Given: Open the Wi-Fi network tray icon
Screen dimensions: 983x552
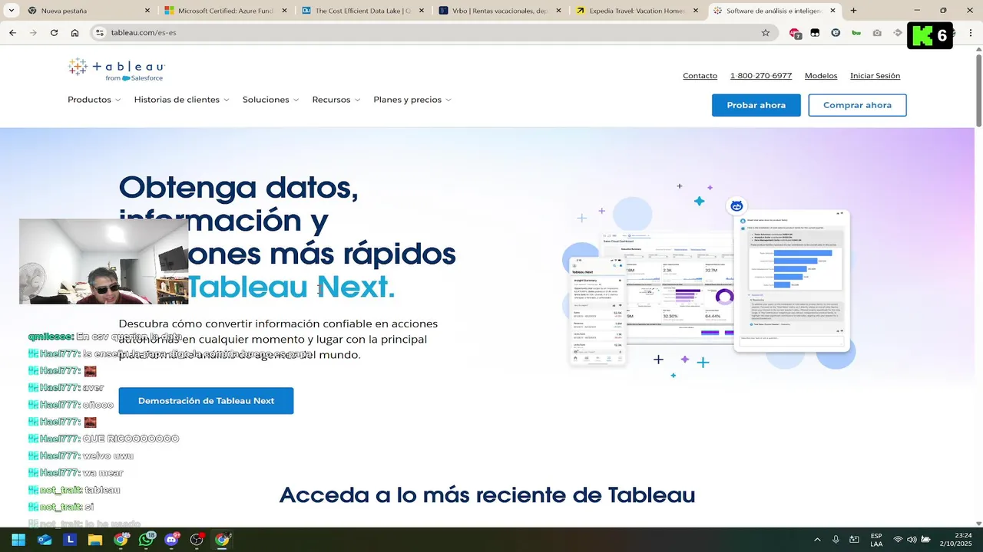Looking at the screenshot, I should click(x=898, y=540).
